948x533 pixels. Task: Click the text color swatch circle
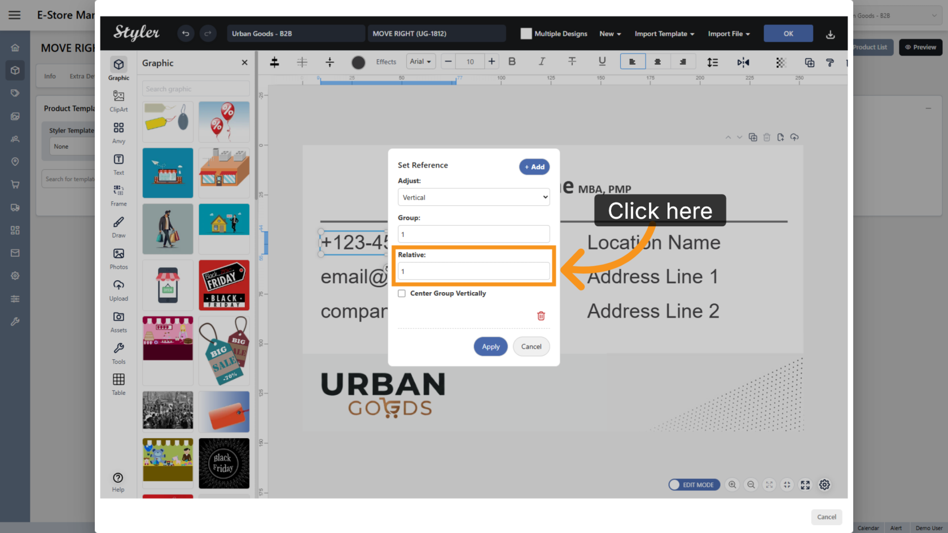pyautogui.click(x=358, y=62)
